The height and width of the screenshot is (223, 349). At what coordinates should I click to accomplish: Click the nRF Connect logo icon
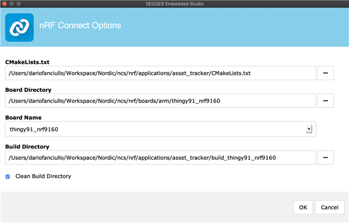pos(20,28)
